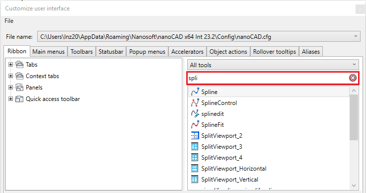Click the SplitViewport_2 icon
This screenshot has height=193, width=366.
click(195, 135)
